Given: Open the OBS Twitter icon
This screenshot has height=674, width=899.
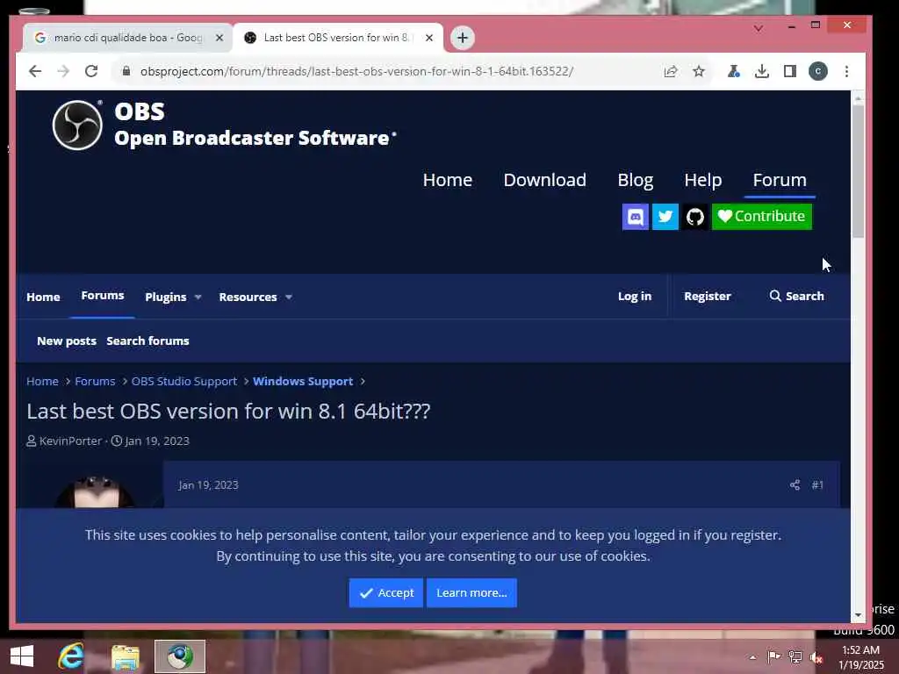Looking at the screenshot, I should [x=665, y=217].
